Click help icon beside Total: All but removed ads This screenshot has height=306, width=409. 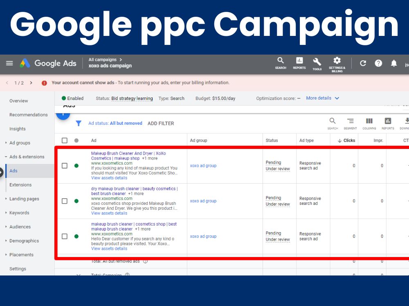click(x=145, y=261)
